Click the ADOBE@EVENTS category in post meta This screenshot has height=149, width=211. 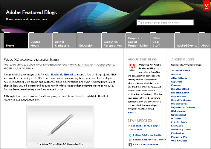(105, 65)
